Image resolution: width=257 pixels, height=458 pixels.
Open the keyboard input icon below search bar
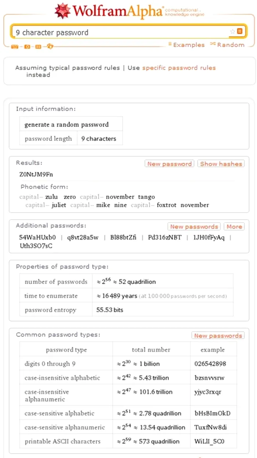click(x=14, y=46)
